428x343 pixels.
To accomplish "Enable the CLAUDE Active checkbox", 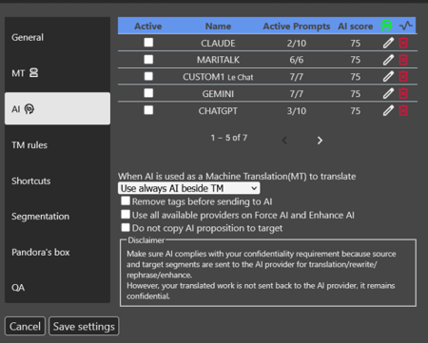I will point(148,43).
